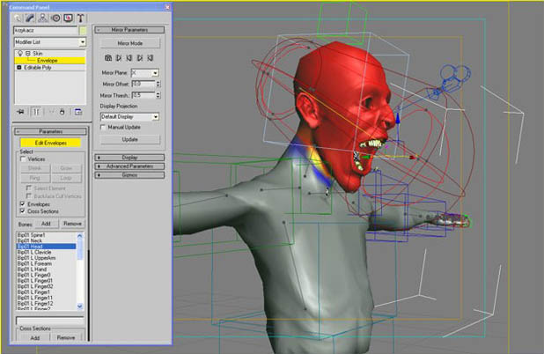Collapse the Mirror Parameters rollout

click(x=129, y=30)
